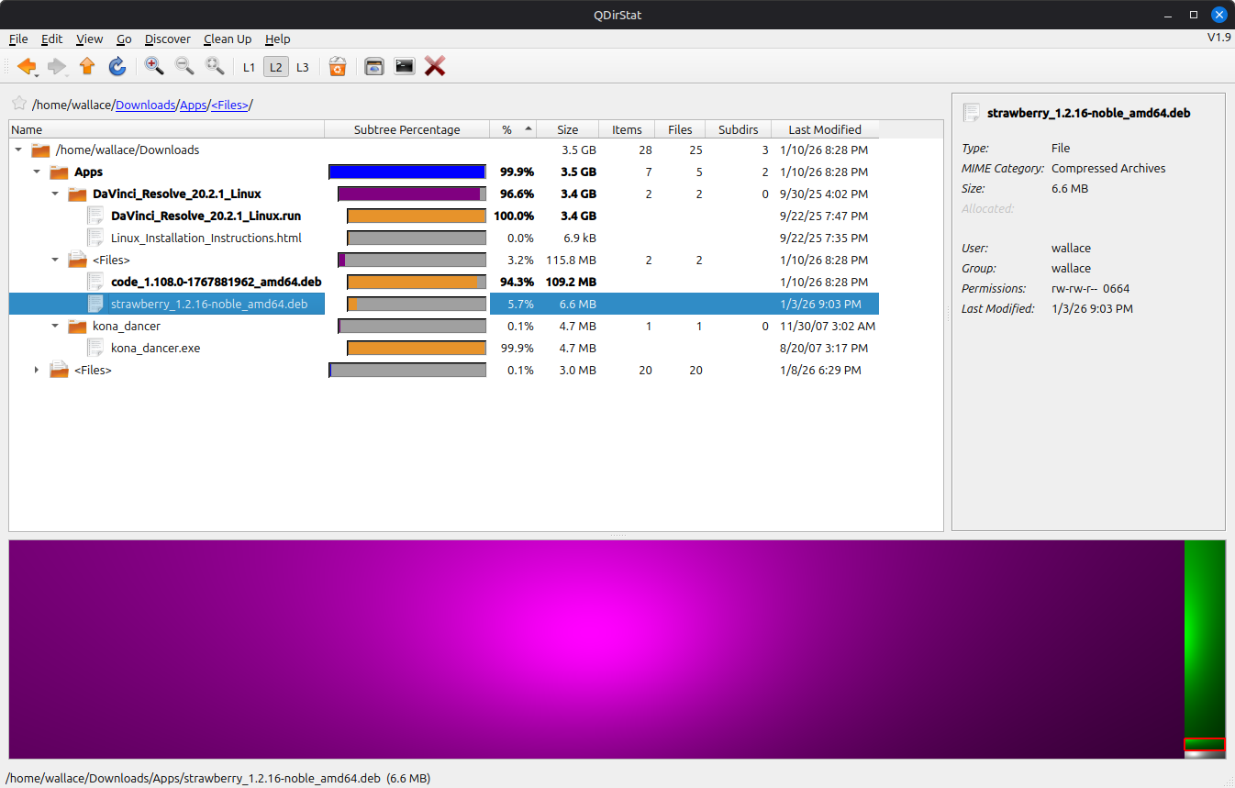
Task: Go up one level with orange up arrow
Action: tap(87, 66)
